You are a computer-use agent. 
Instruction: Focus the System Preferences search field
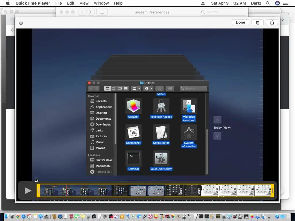223,12
